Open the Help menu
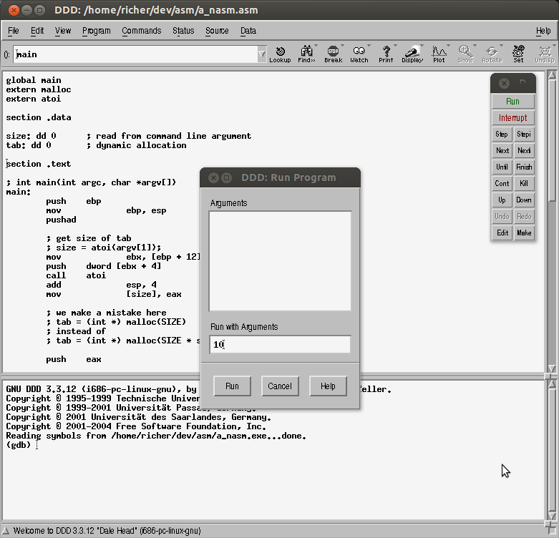The image size is (559, 538). coord(543,31)
